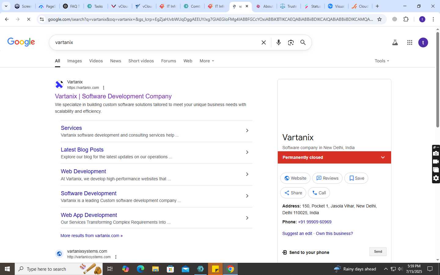Click the Website button in knowledge panel

coord(295,178)
